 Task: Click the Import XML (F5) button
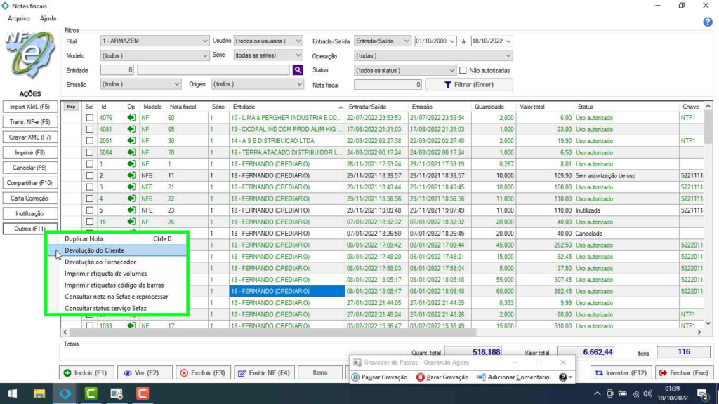(x=29, y=107)
